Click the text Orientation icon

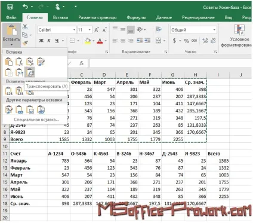[x=140, y=29]
